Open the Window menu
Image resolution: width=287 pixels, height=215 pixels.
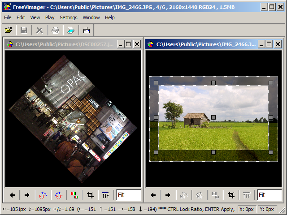[x=91, y=17]
